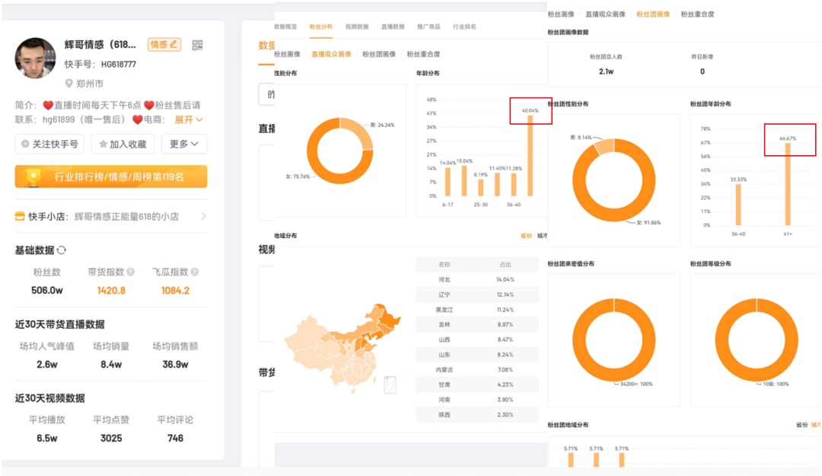The width and height of the screenshot is (822, 476).
Task: Click help icon next to 带货指数
Action: (130, 271)
